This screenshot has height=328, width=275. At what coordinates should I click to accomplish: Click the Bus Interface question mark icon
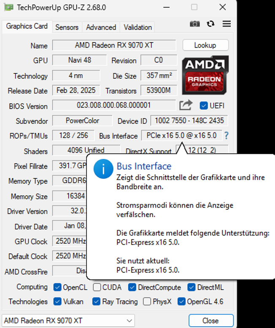click(226, 136)
